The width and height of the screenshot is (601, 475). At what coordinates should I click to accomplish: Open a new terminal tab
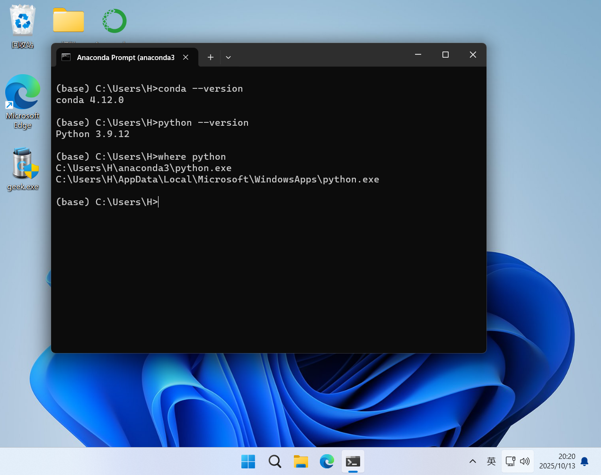(211, 57)
